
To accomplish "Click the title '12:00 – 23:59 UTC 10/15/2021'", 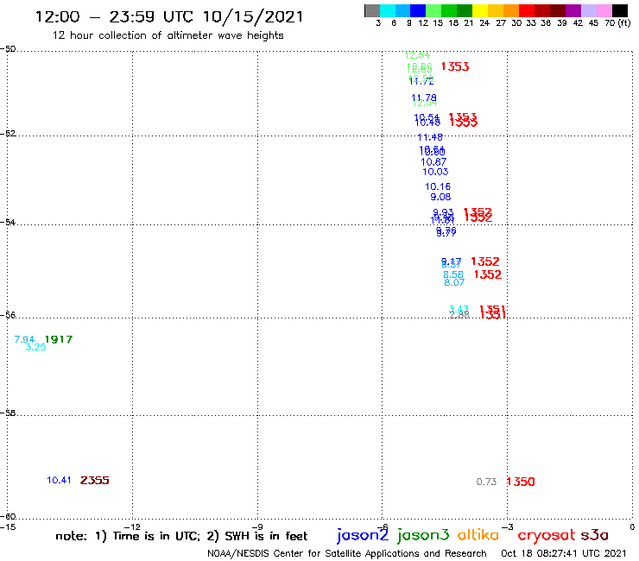I will (169, 17).
